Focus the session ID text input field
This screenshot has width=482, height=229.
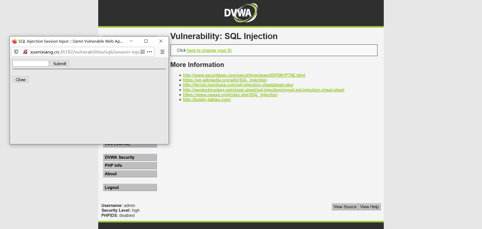tap(31, 63)
